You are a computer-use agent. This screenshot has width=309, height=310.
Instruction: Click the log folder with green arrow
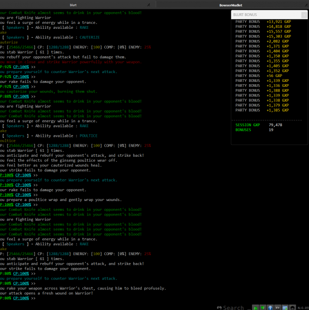click(x=285, y=308)
